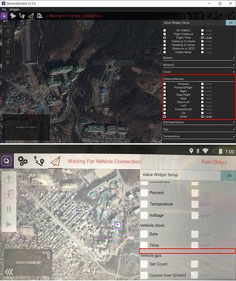Enable the Flight Distance checkbox
Image resolution: width=236 pixels, height=281 pixels.
(x=165, y=34)
